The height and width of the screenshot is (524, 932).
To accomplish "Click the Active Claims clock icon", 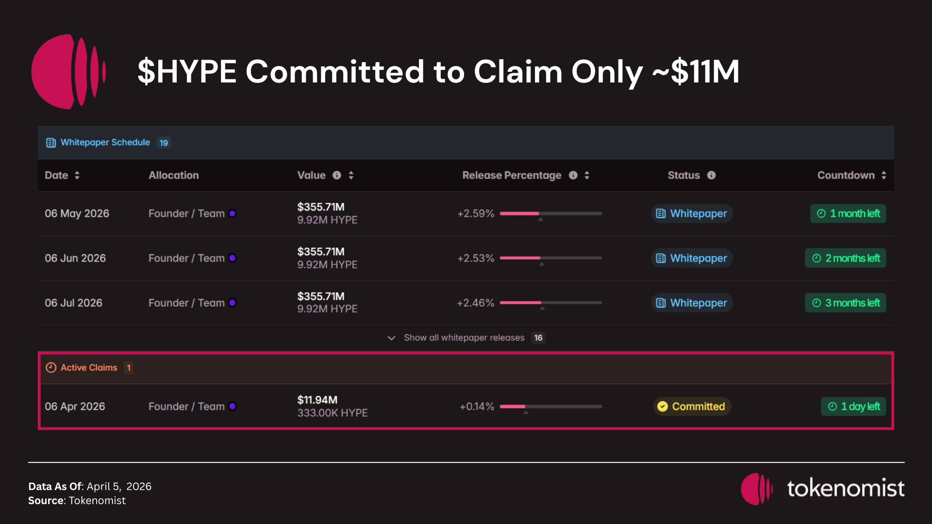I will click(x=51, y=368).
